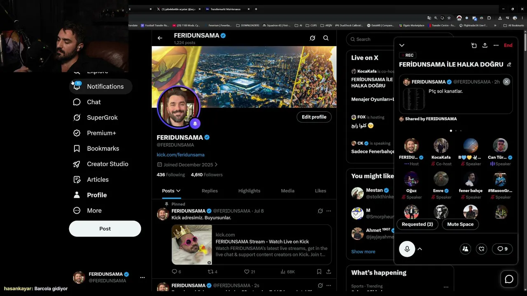
Task: Select Can Tür speaker avatar in Space
Action: point(500,146)
